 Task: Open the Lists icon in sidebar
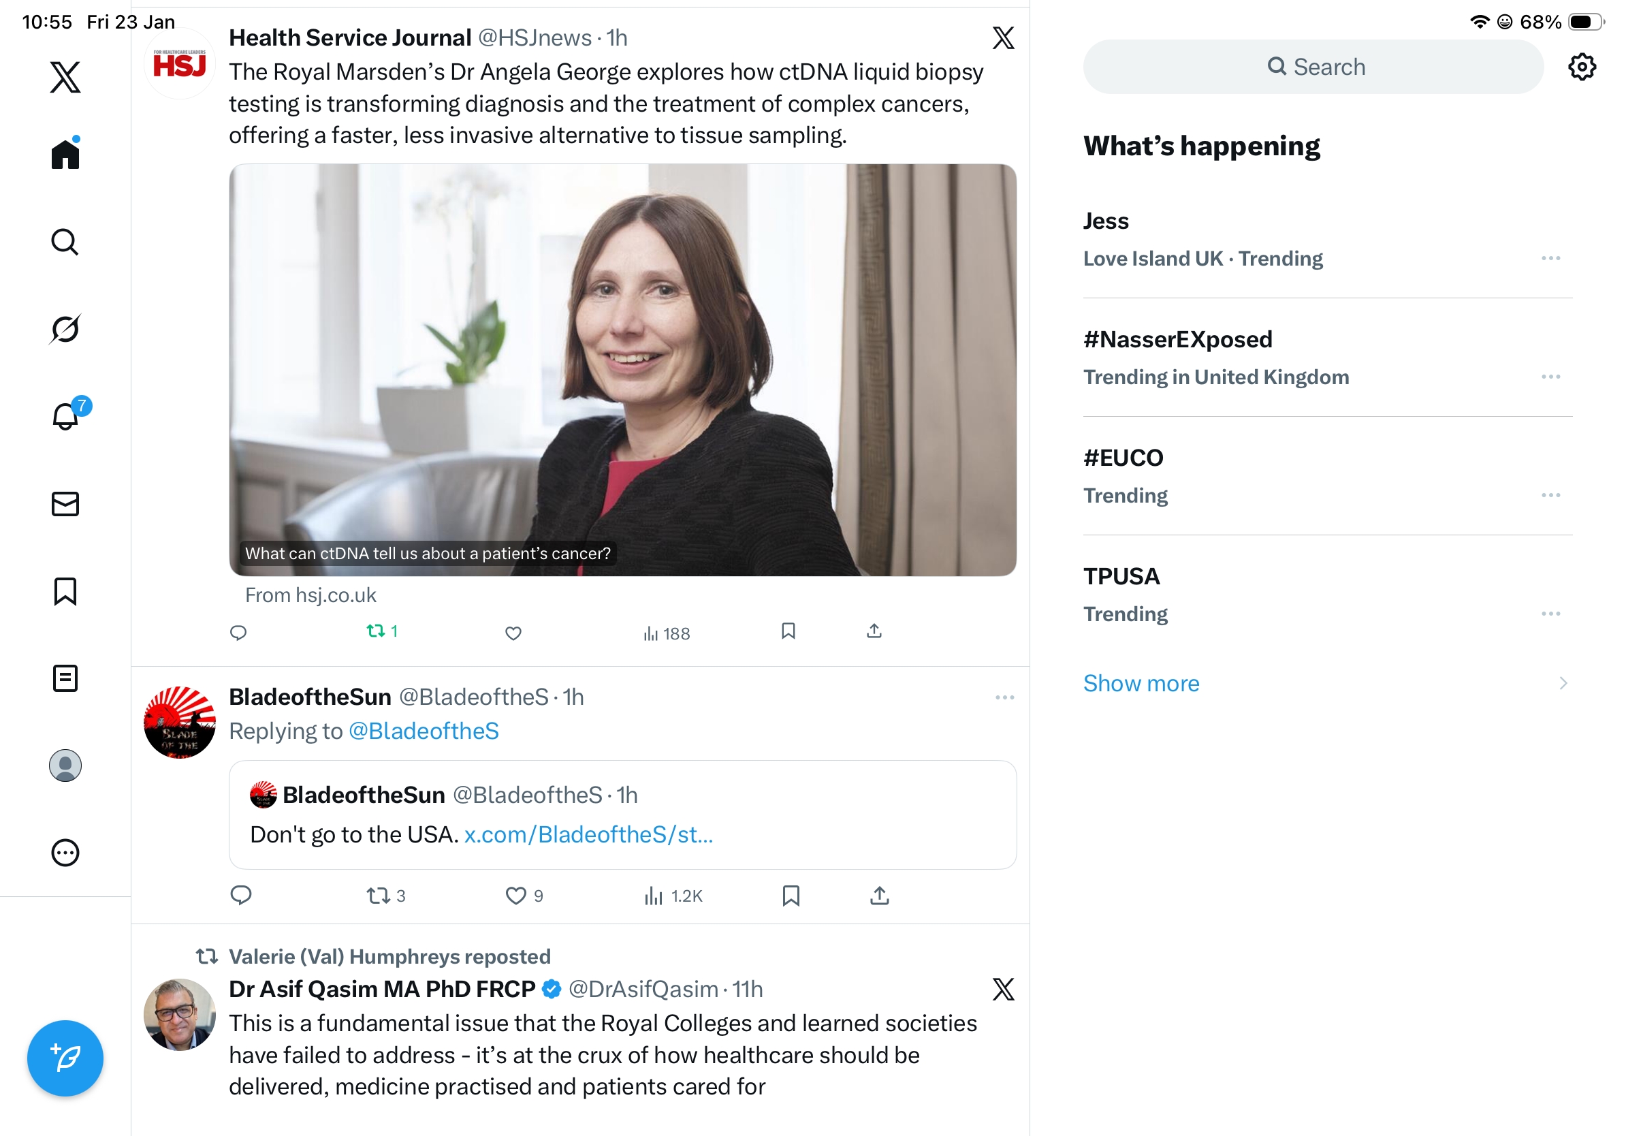point(65,678)
